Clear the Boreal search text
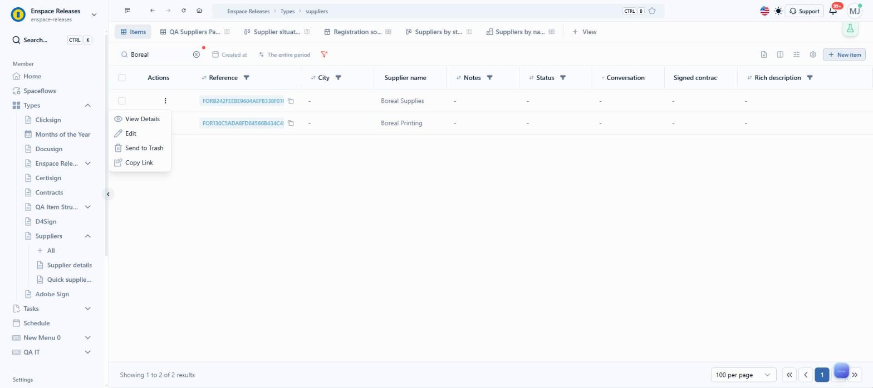The height and width of the screenshot is (388, 873). coord(196,54)
